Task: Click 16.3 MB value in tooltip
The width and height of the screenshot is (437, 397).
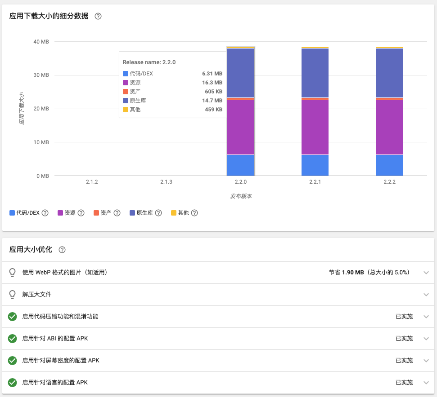Action: 212,83
